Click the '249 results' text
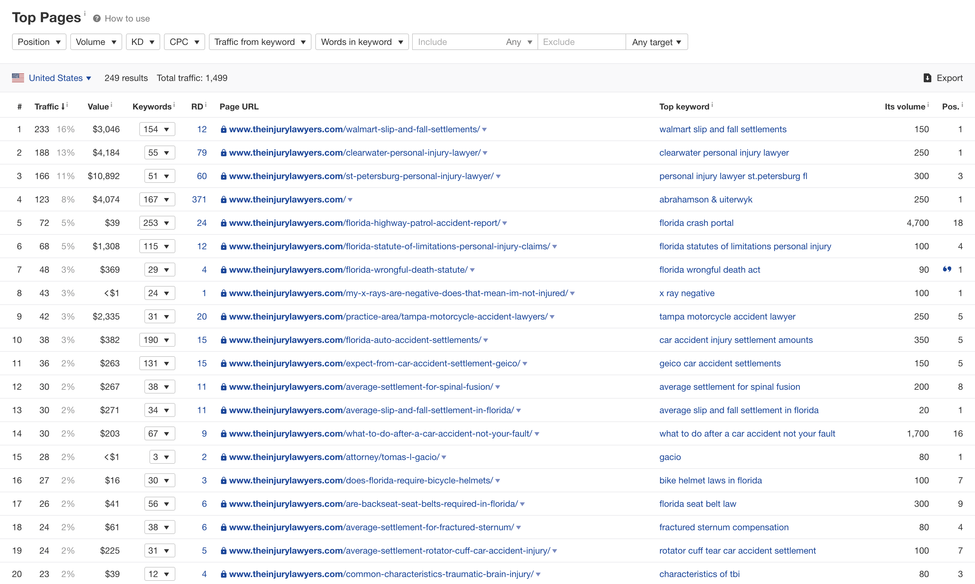Viewport: 975px width, 584px height. pyautogui.click(x=126, y=78)
